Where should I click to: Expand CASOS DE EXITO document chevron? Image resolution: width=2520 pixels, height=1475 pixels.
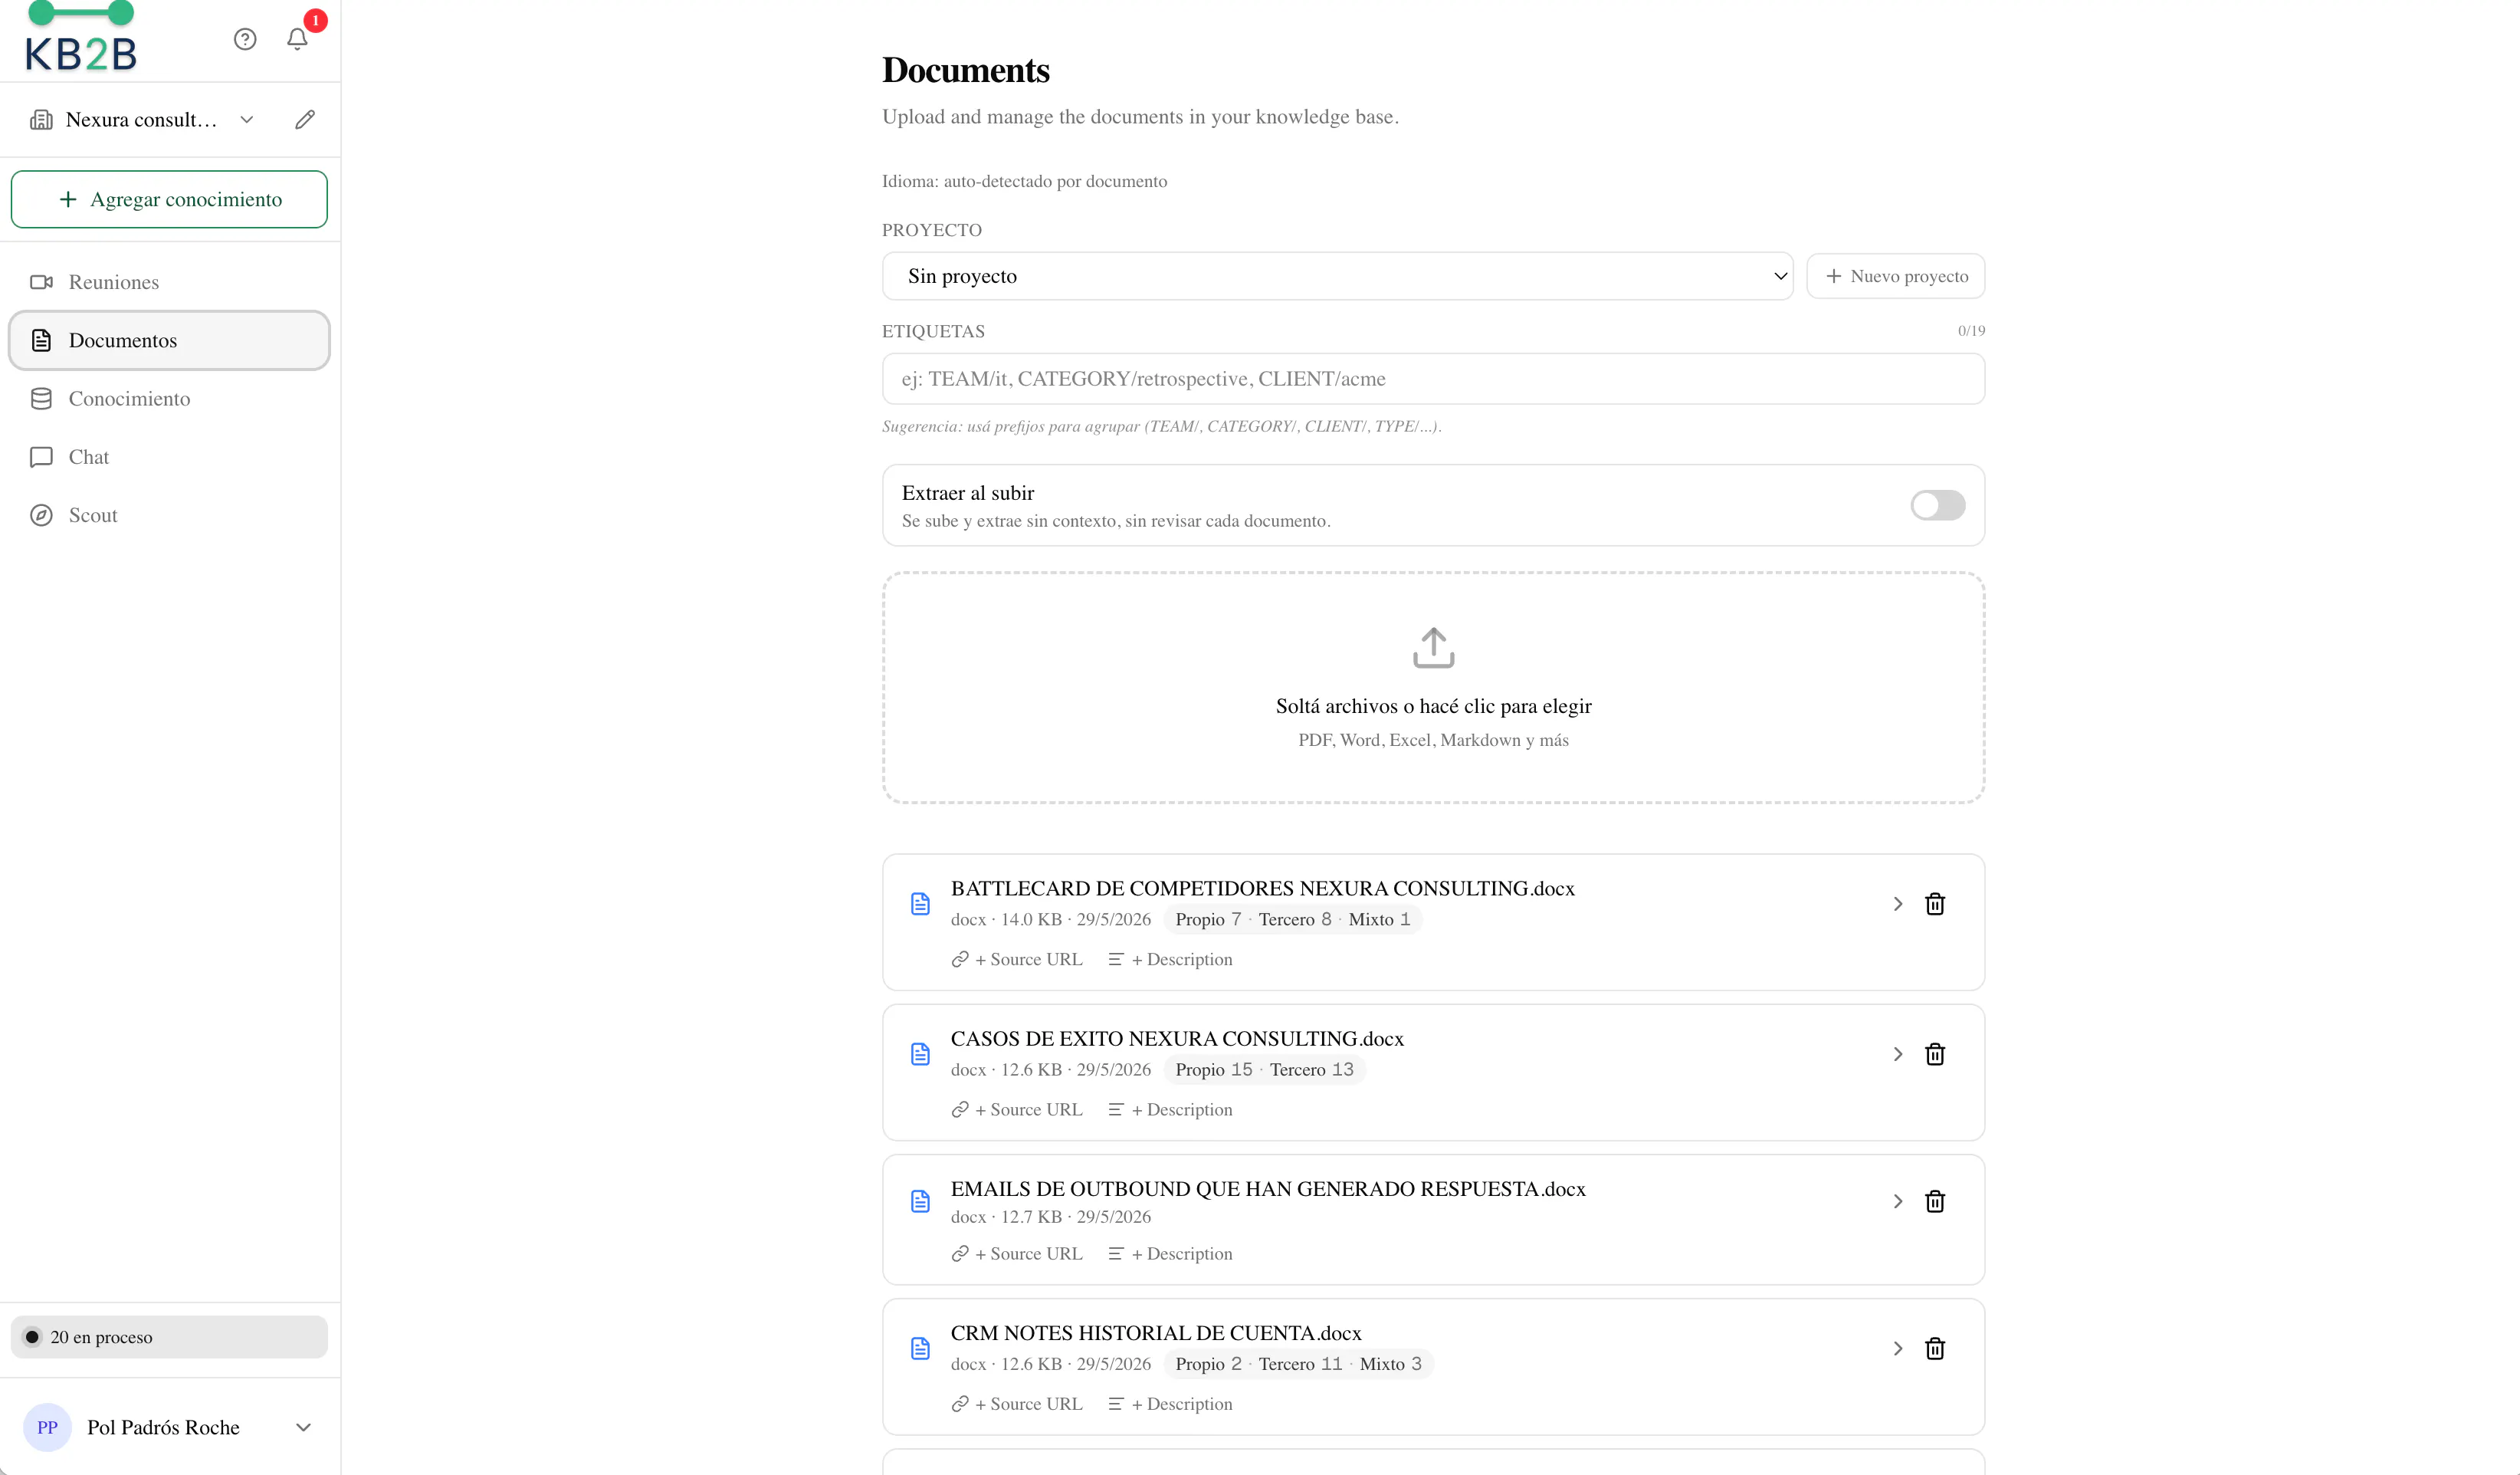(1897, 1054)
